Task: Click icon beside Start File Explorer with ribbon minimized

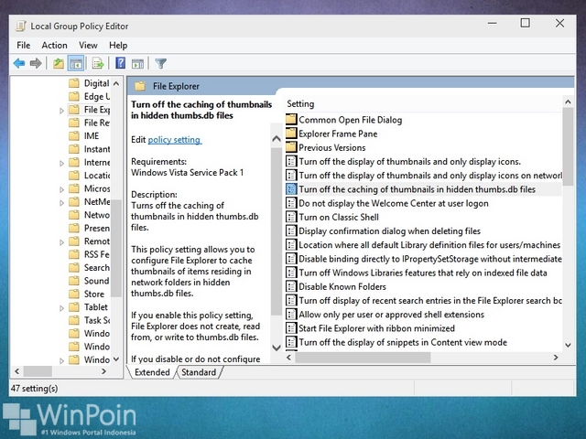Action: pyautogui.click(x=291, y=328)
